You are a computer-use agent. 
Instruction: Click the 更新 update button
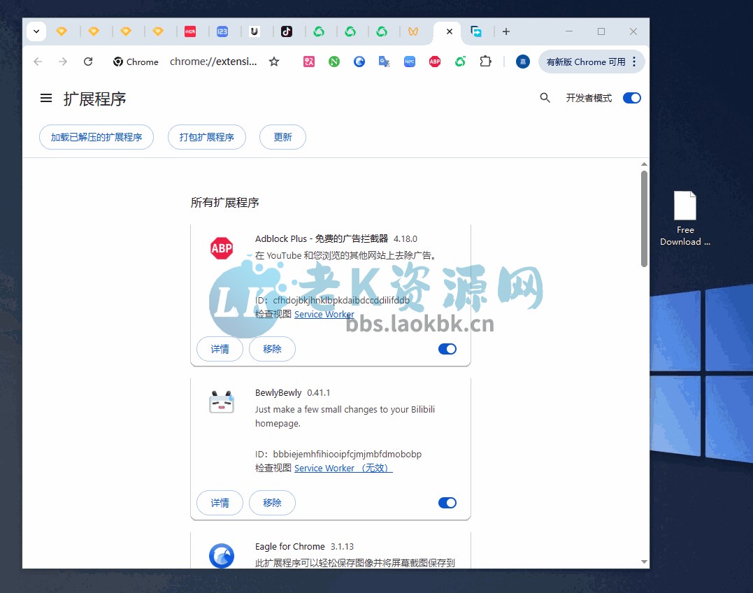coord(282,137)
